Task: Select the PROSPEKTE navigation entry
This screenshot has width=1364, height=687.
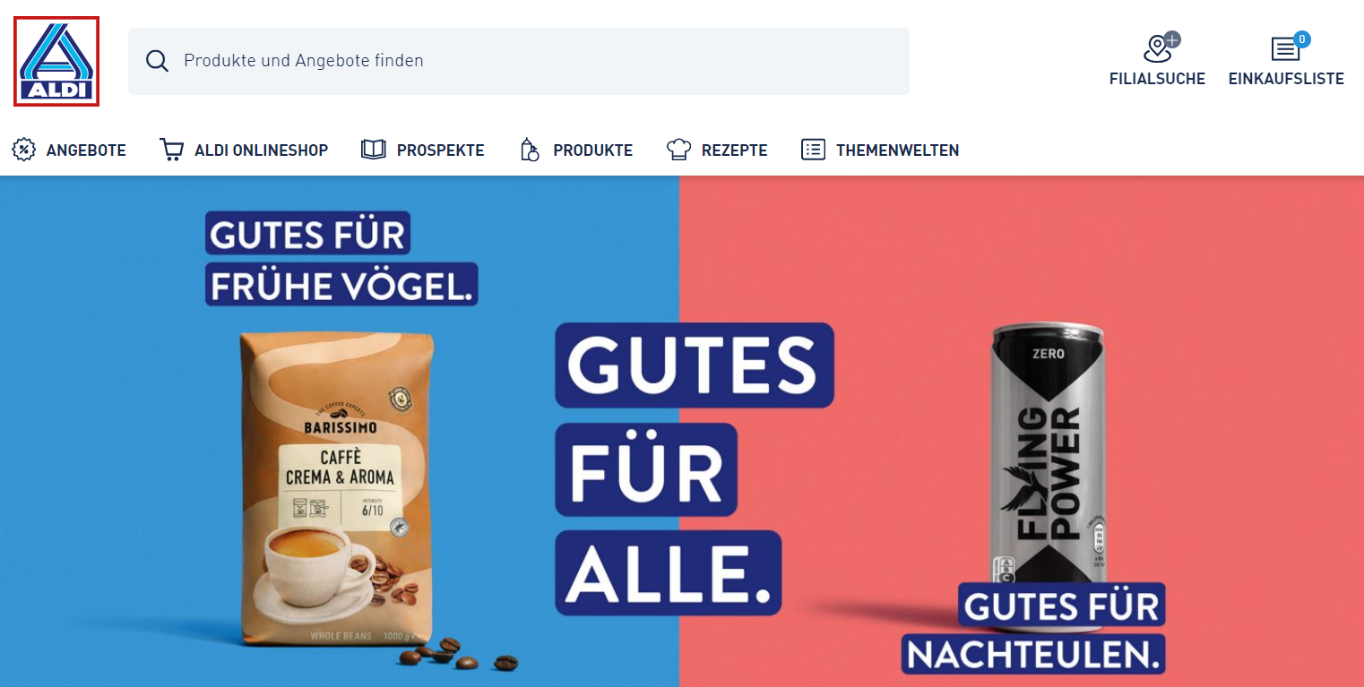Action: tap(441, 150)
